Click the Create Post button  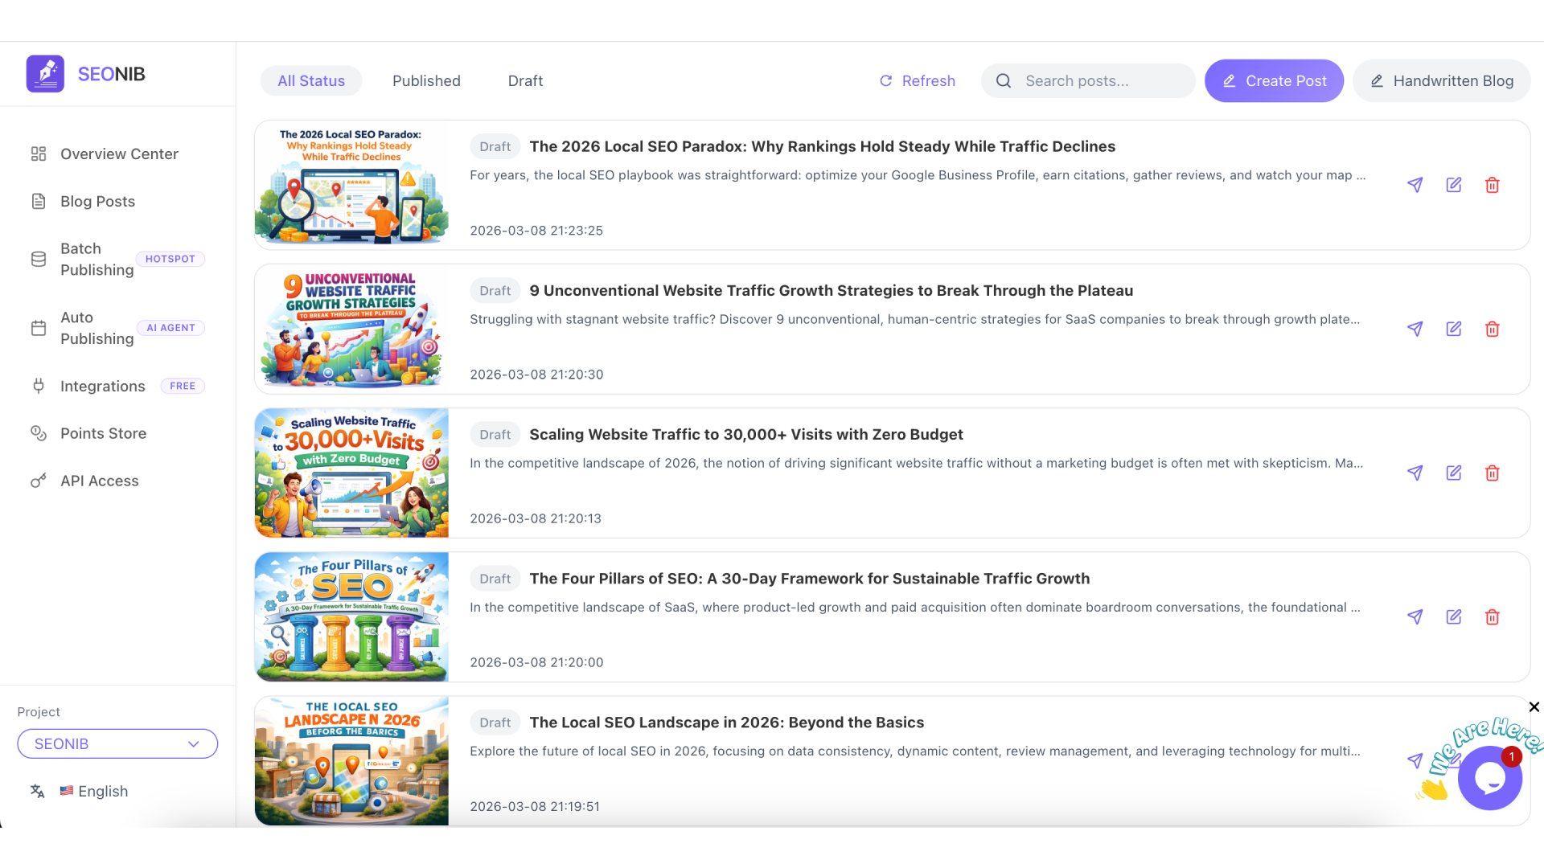coord(1273,81)
